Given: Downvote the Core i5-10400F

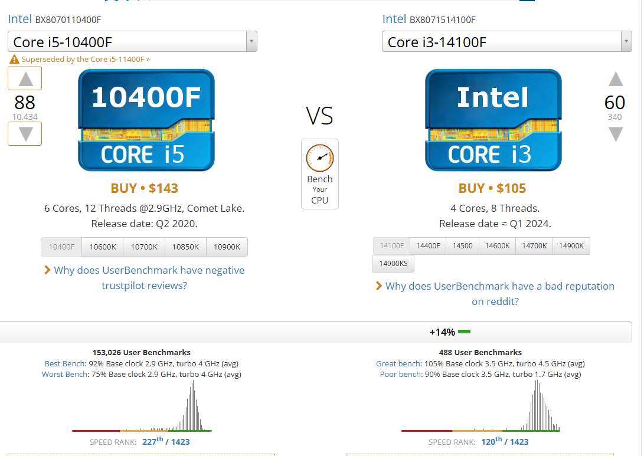Looking at the screenshot, I should point(25,134).
